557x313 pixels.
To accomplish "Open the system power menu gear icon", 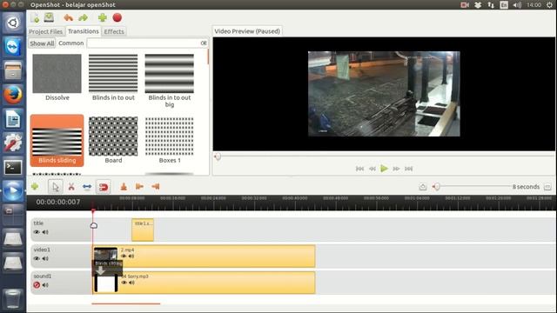I will (x=549, y=4).
